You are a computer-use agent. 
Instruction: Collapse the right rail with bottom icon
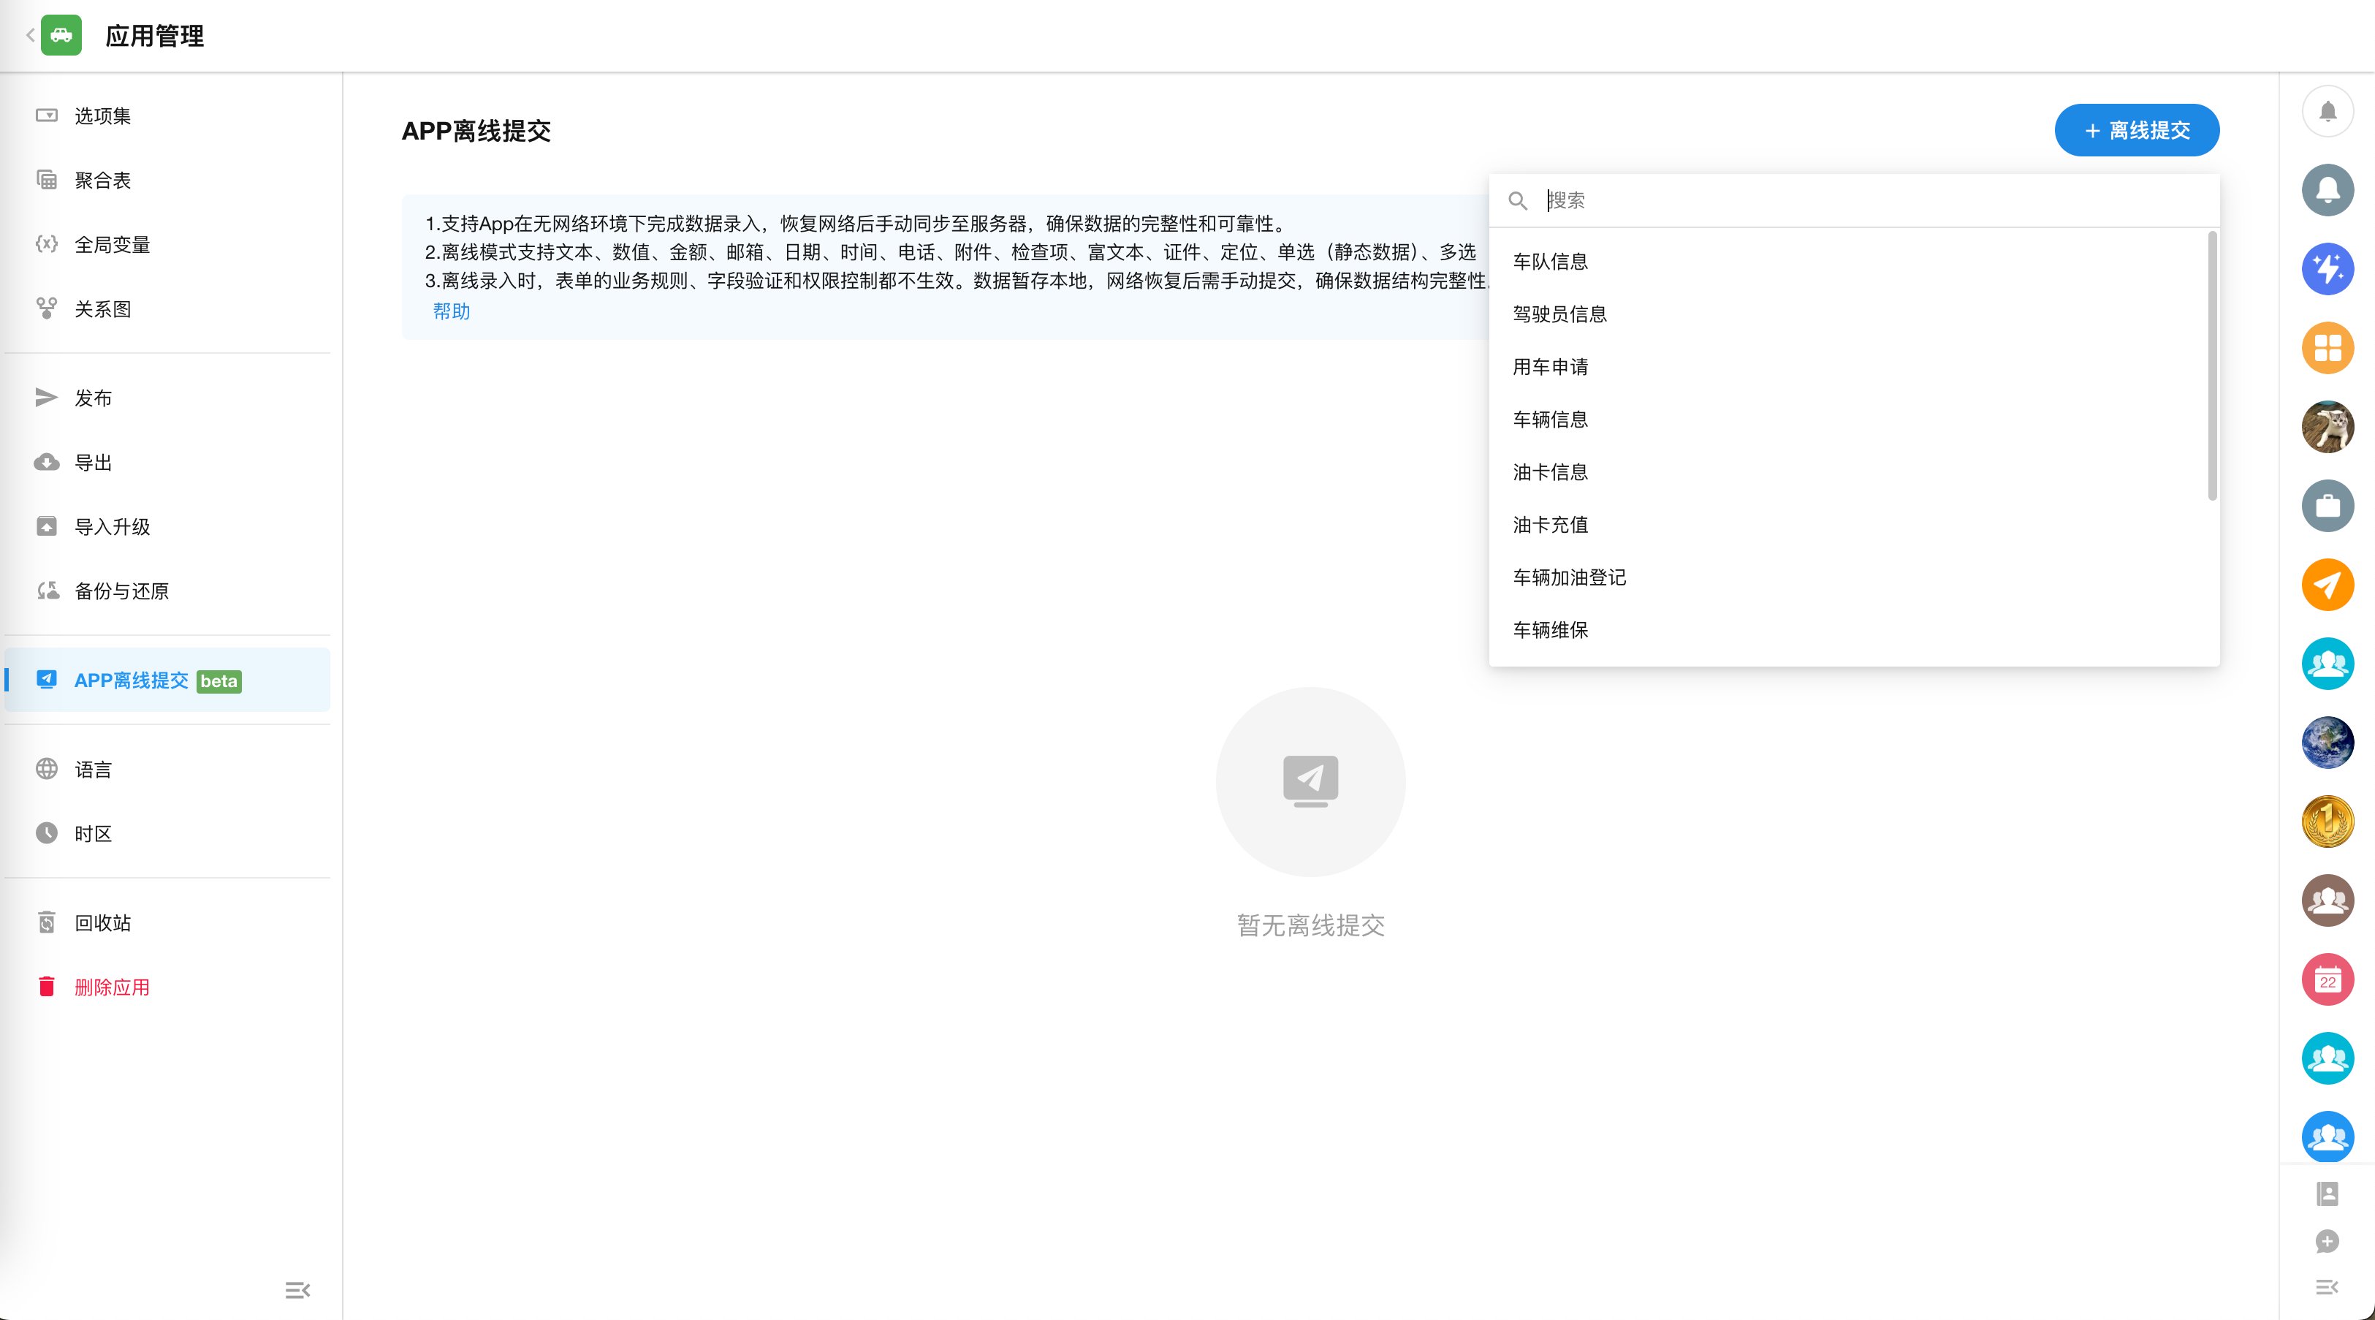click(x=2327, y=1287)
